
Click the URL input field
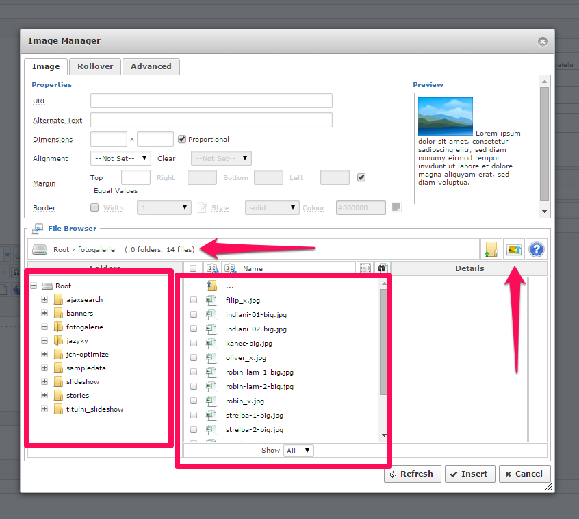pyautogui.click(x=211, y=101)
